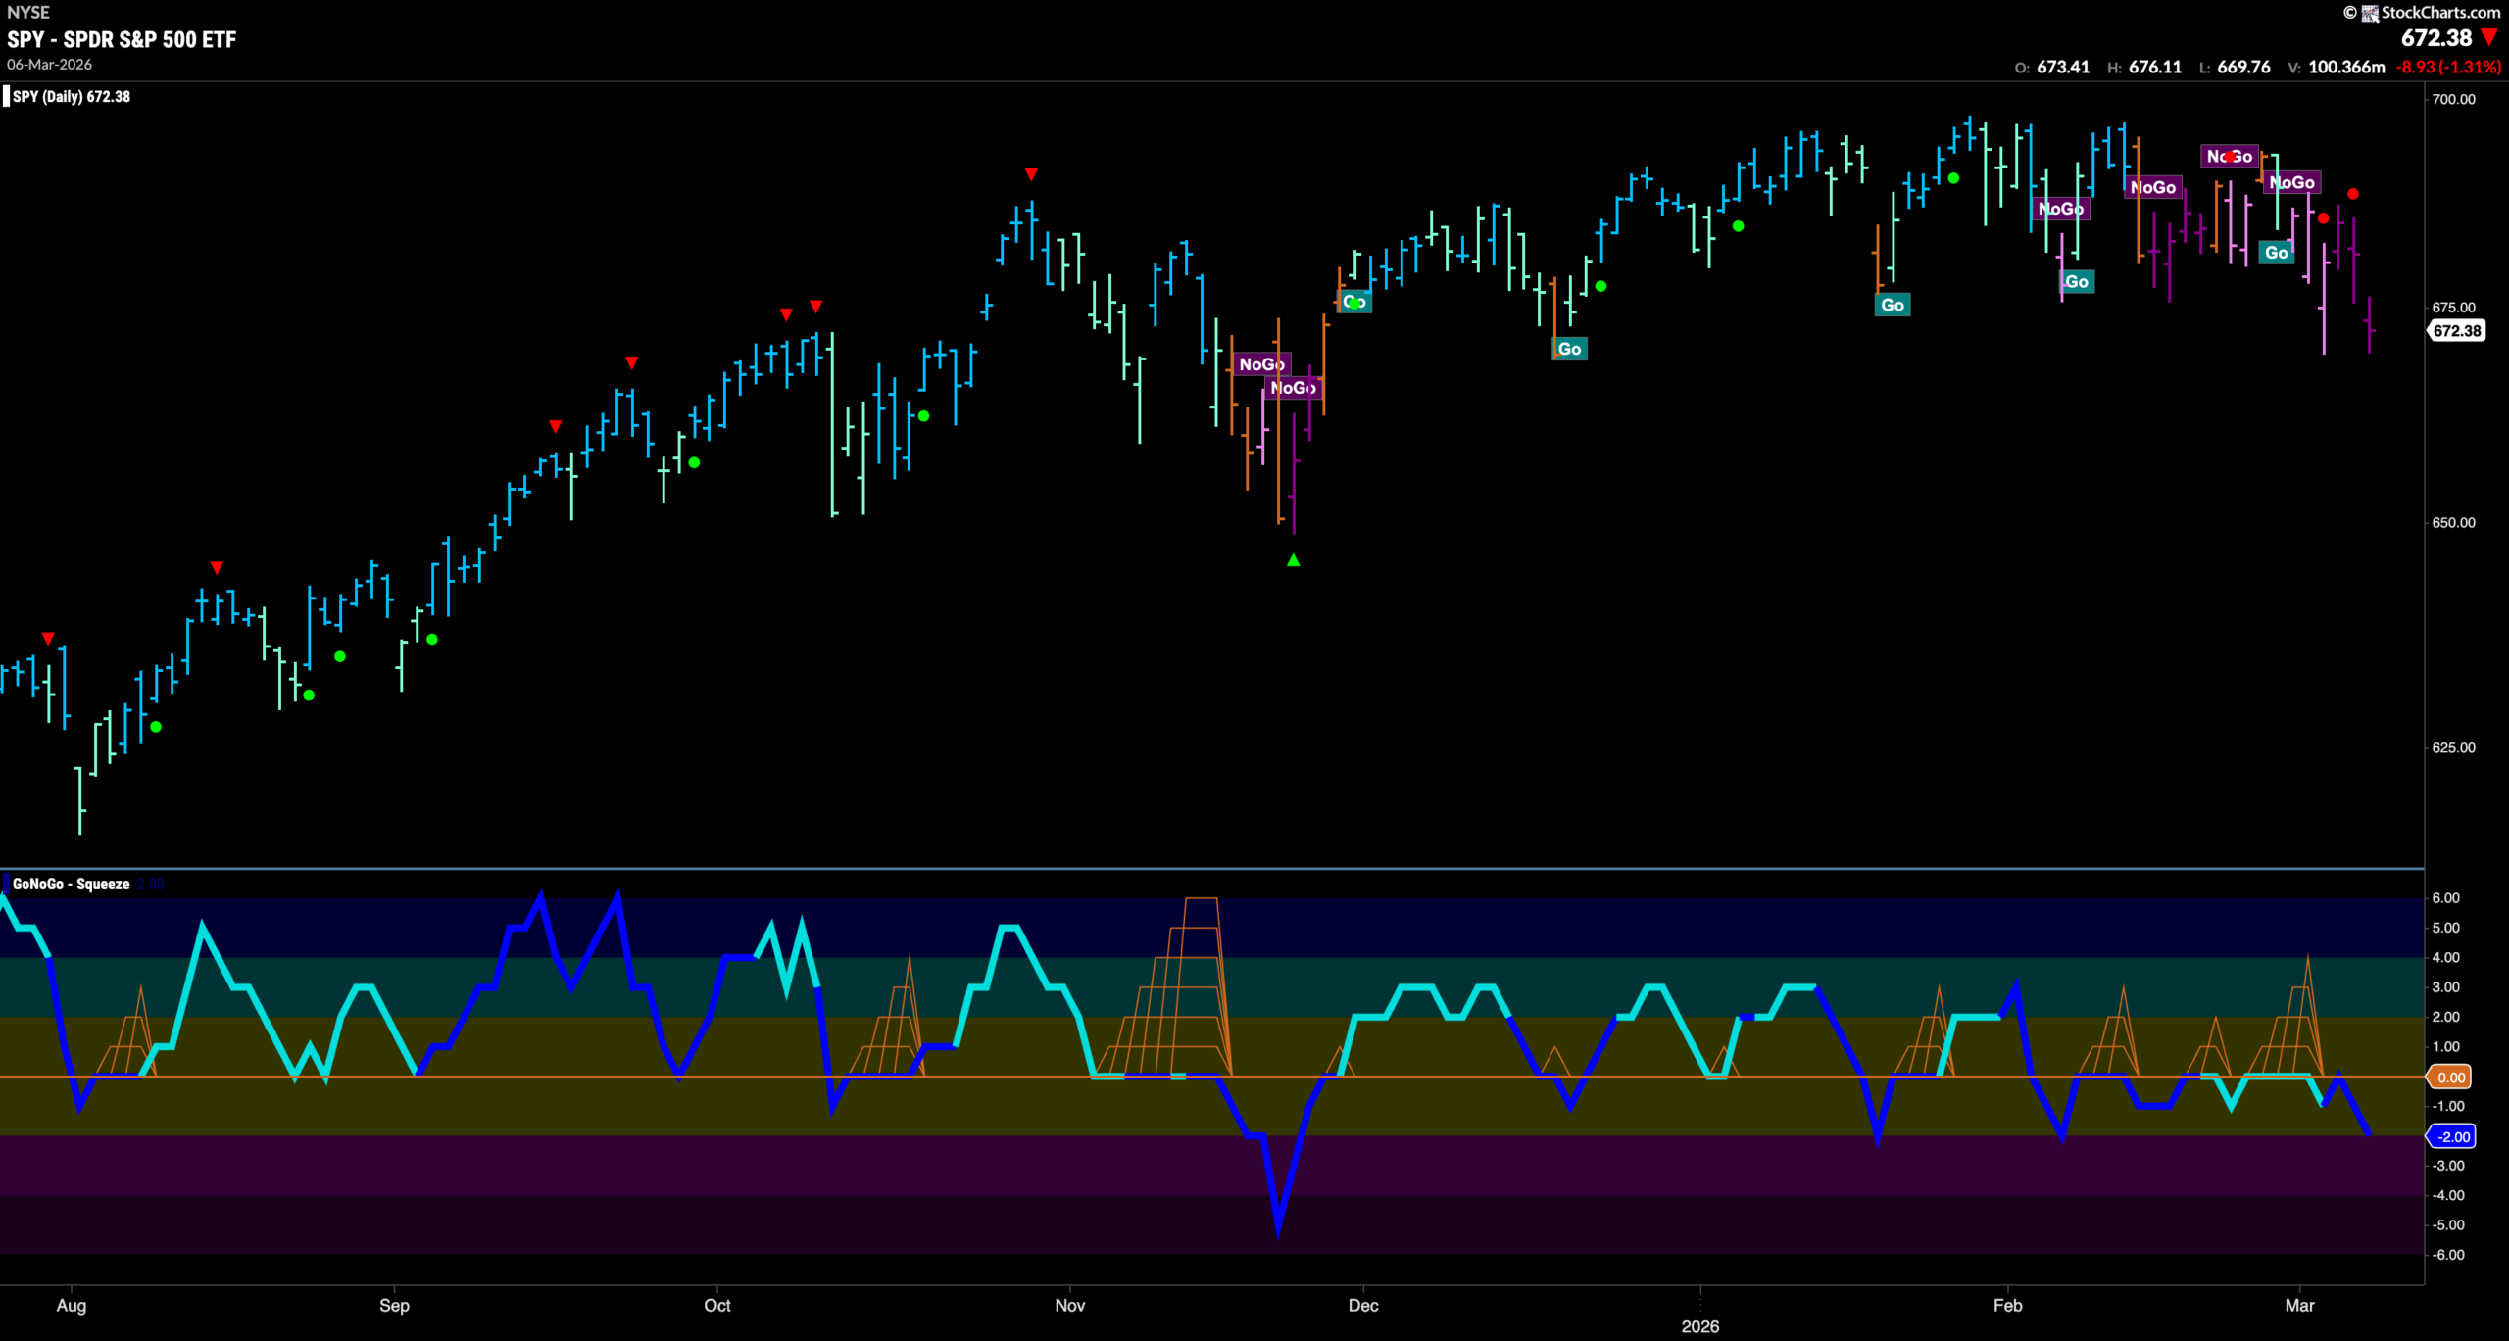The height and width of the screenshot is (1341, 2509).
Task: Click the open value 673.41
Action: point(2063,68)
